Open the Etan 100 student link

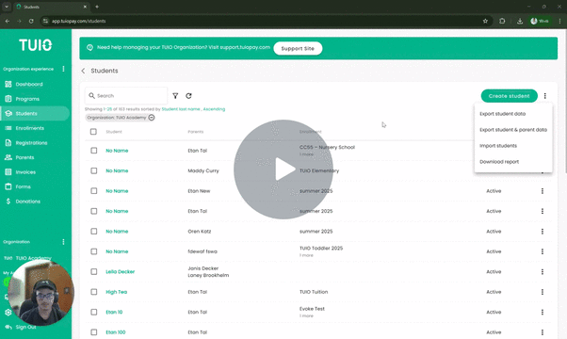tap(116, 332)
